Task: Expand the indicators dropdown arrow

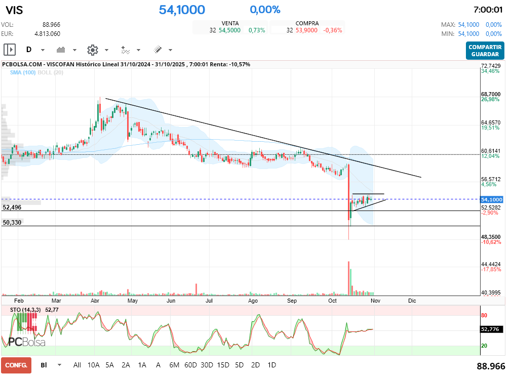Action: pyautogui.click(x=138, y=50)
